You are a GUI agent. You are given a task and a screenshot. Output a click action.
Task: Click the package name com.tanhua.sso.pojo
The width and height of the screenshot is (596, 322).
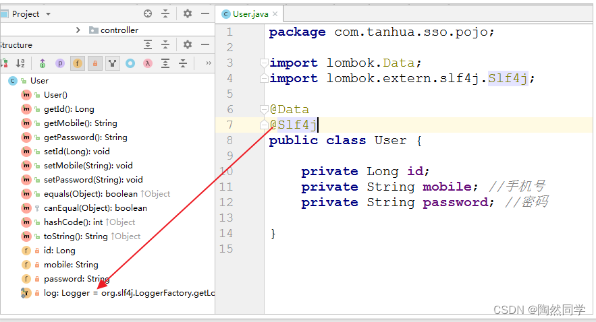click(x=410, y=32)
